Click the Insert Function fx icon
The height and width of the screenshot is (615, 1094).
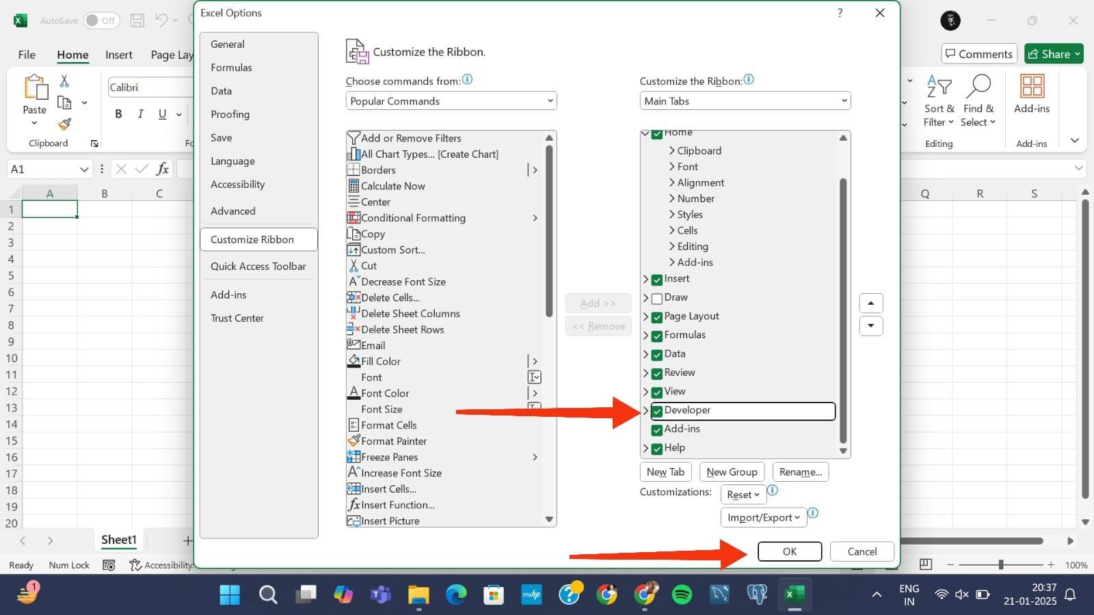tap(163, 169)
